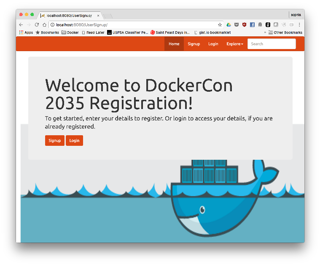
Task: Open the Facebook extension icon
Action: pyautogui.click(x=252, y=25)
